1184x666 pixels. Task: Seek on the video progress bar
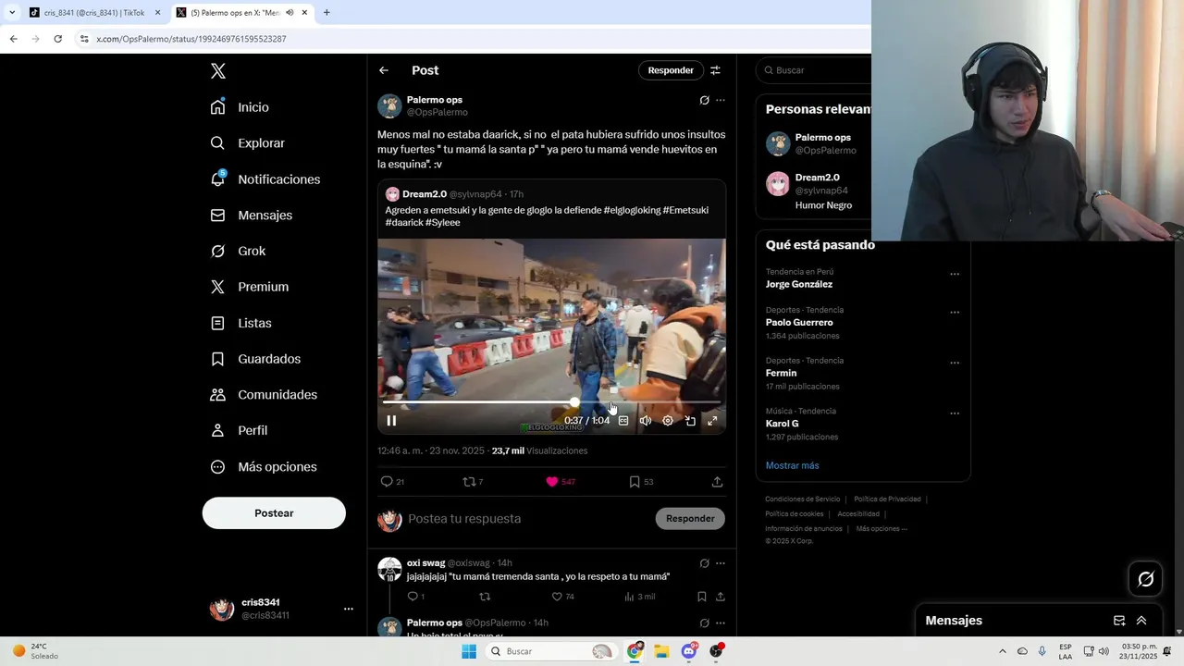(x=551, y=402)
